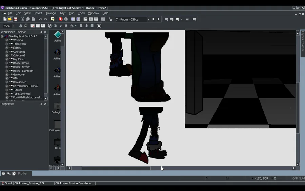Open the Arrange menu

point(50,13)
